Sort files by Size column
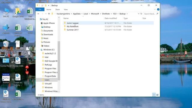 tap(144, 18)
